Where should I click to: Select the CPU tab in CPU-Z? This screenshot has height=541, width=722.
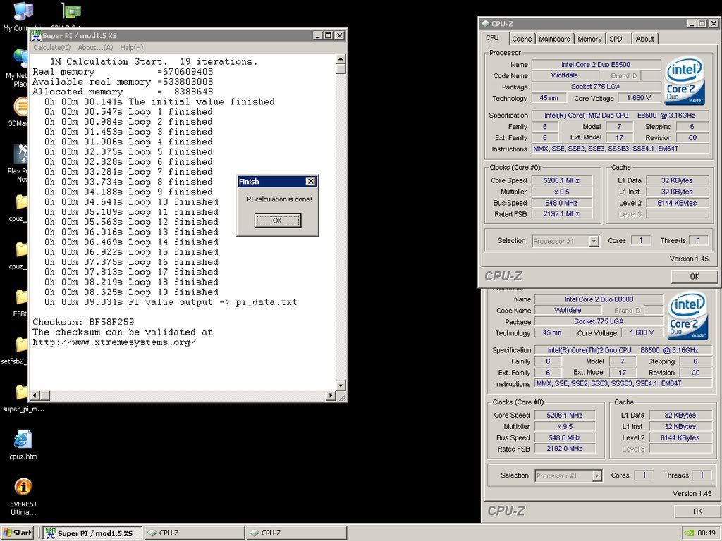click(492, 38)
